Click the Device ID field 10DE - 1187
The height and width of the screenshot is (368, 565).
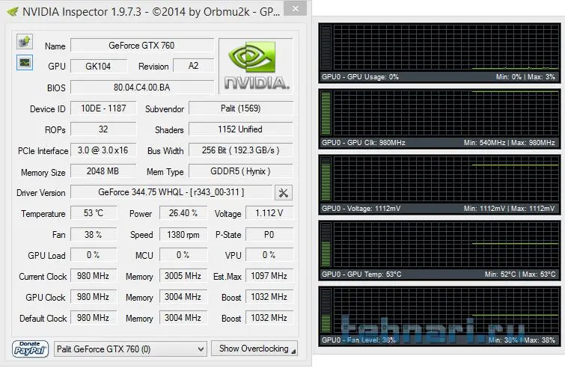click(x=103, y=108)
